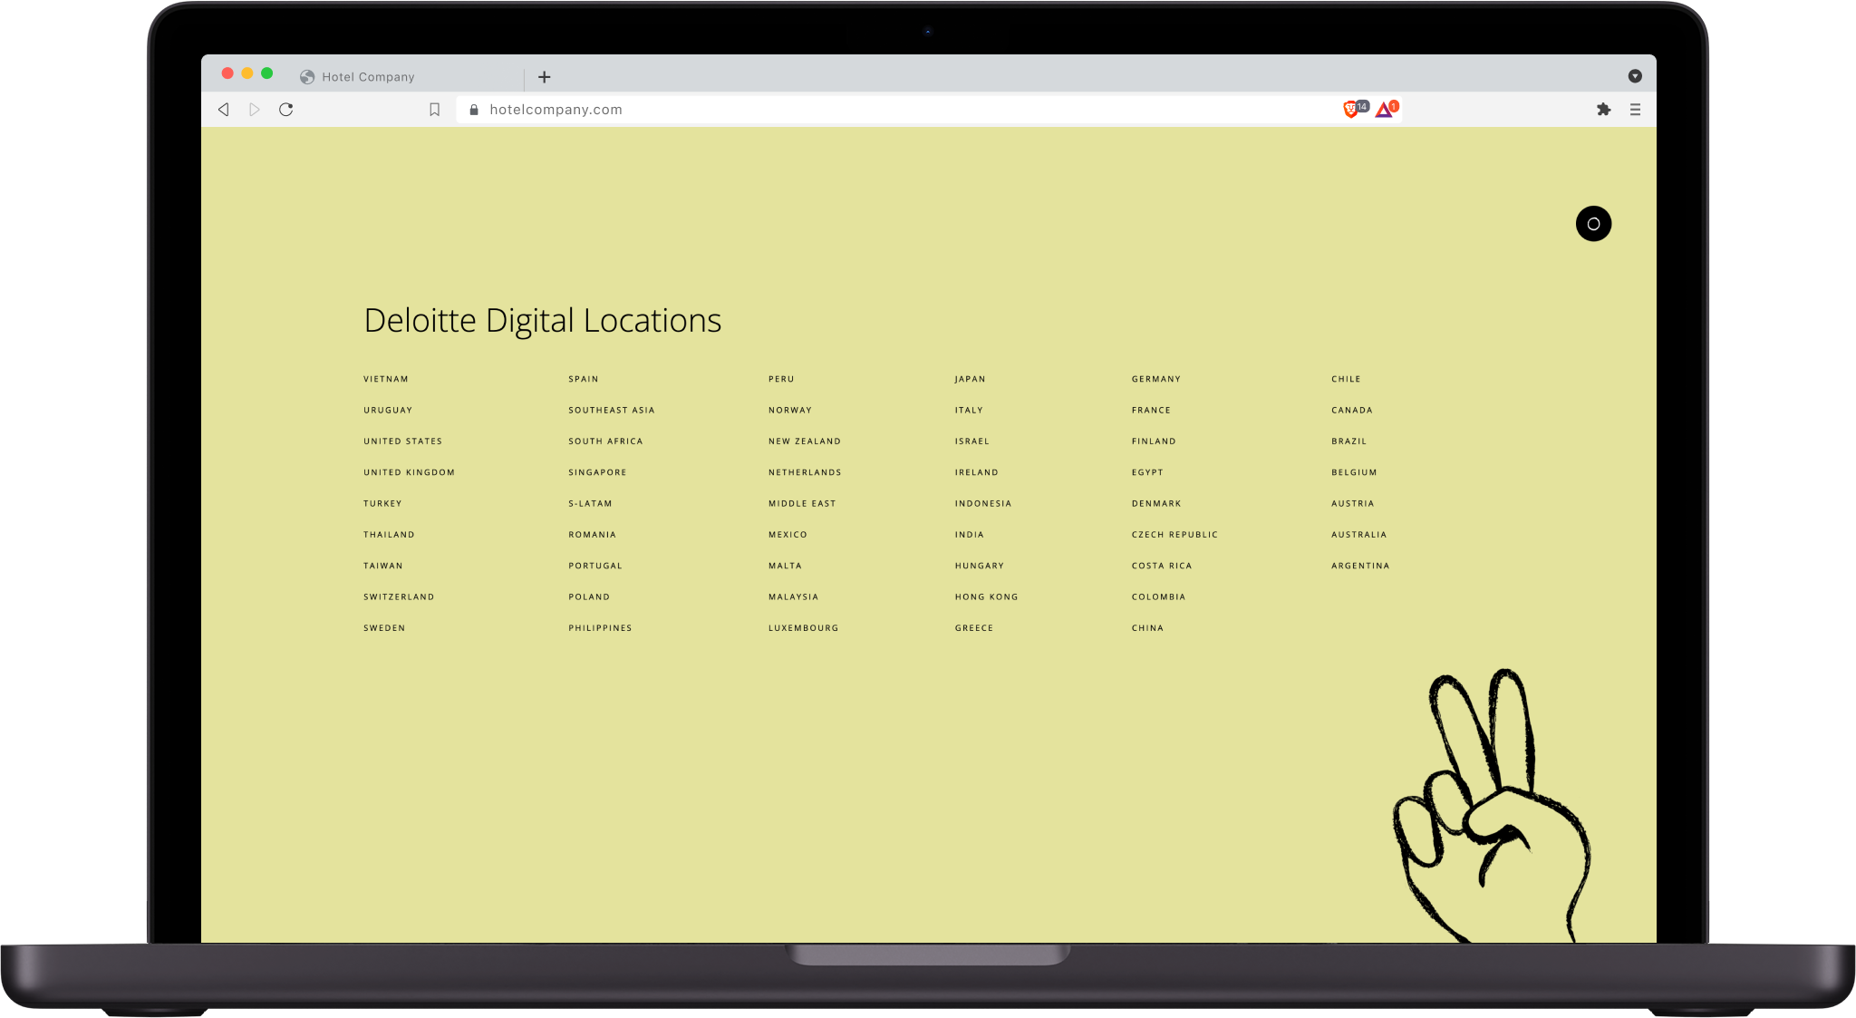Open the Brazil location link

1348,441
